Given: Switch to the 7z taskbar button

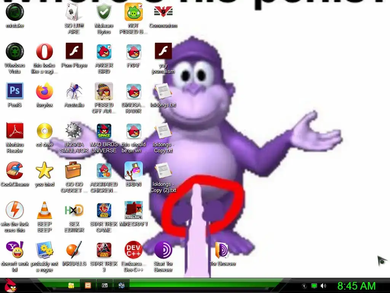Looking at the screenshot, I should 105,285.
